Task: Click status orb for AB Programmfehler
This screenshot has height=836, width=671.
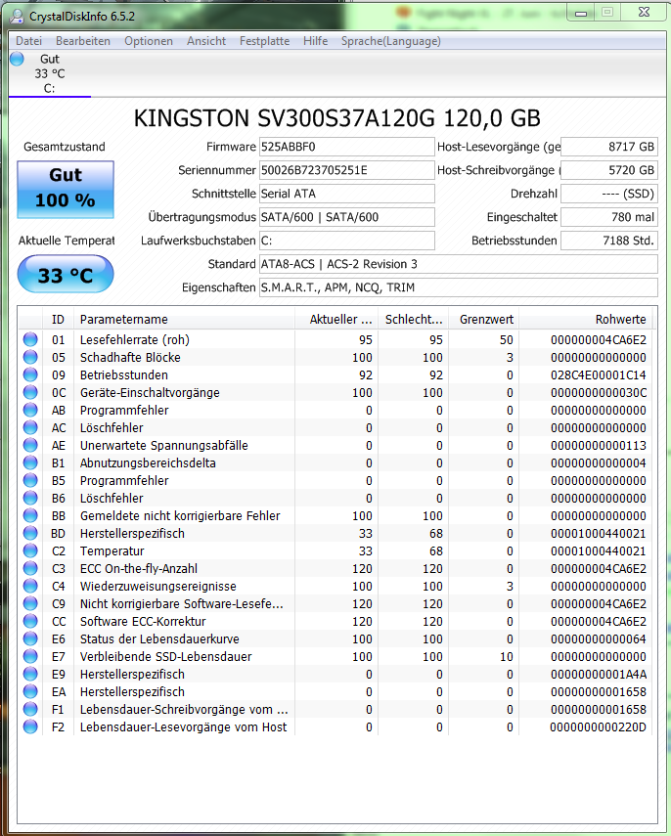Action: click(x=30, y=410)
